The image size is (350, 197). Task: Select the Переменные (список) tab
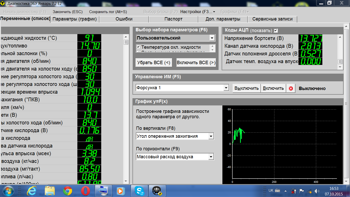pos(25,19)
